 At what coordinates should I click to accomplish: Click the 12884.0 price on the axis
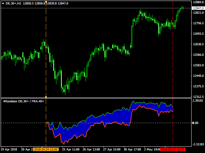pyautogui.click(x=199, y=2)
